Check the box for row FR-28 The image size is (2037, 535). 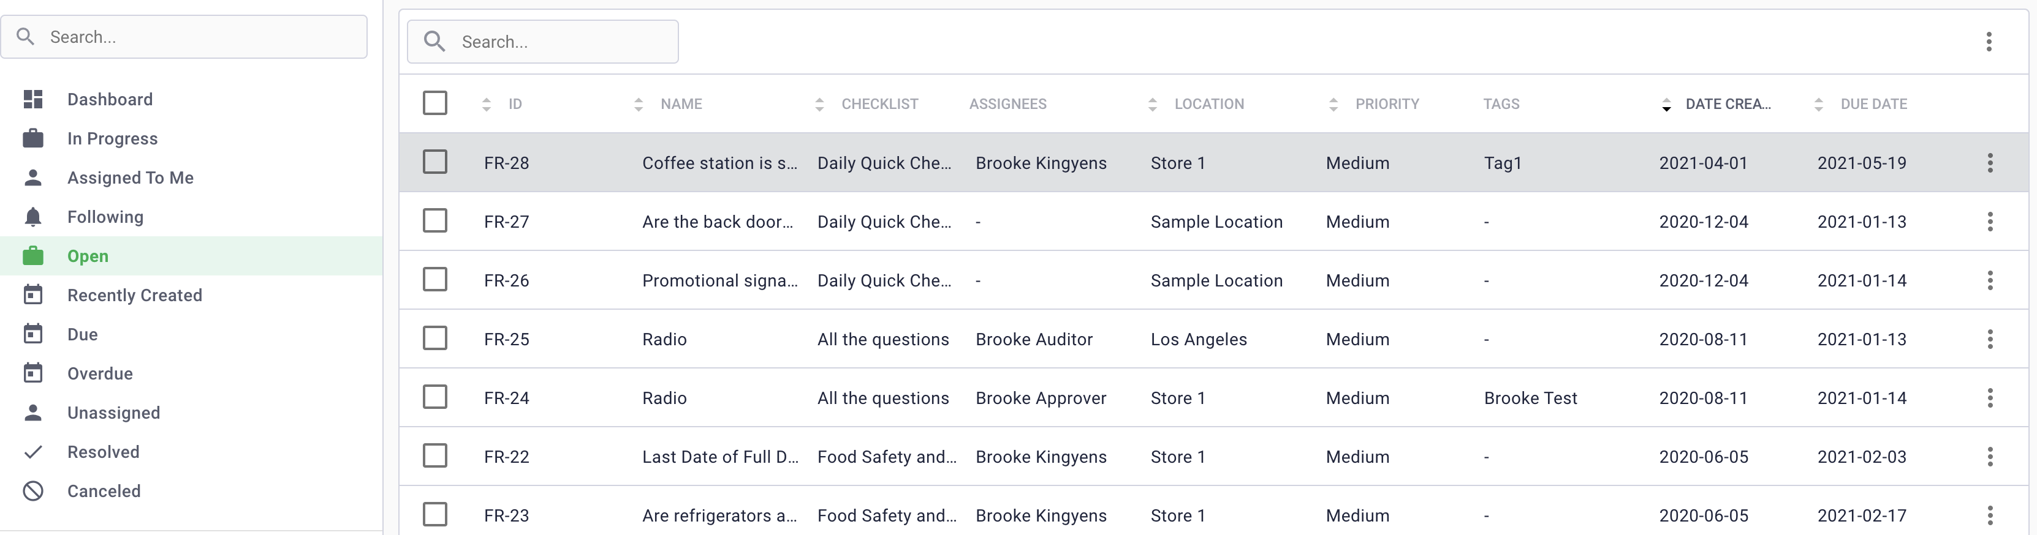435,162
